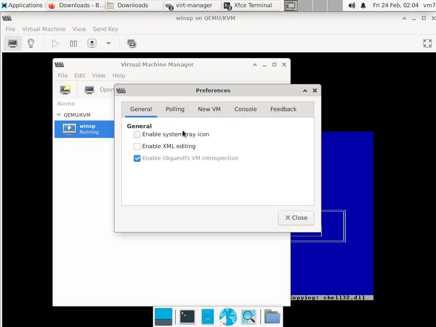
Task: Open View menu in winxp window
Action: coord(79,29)
